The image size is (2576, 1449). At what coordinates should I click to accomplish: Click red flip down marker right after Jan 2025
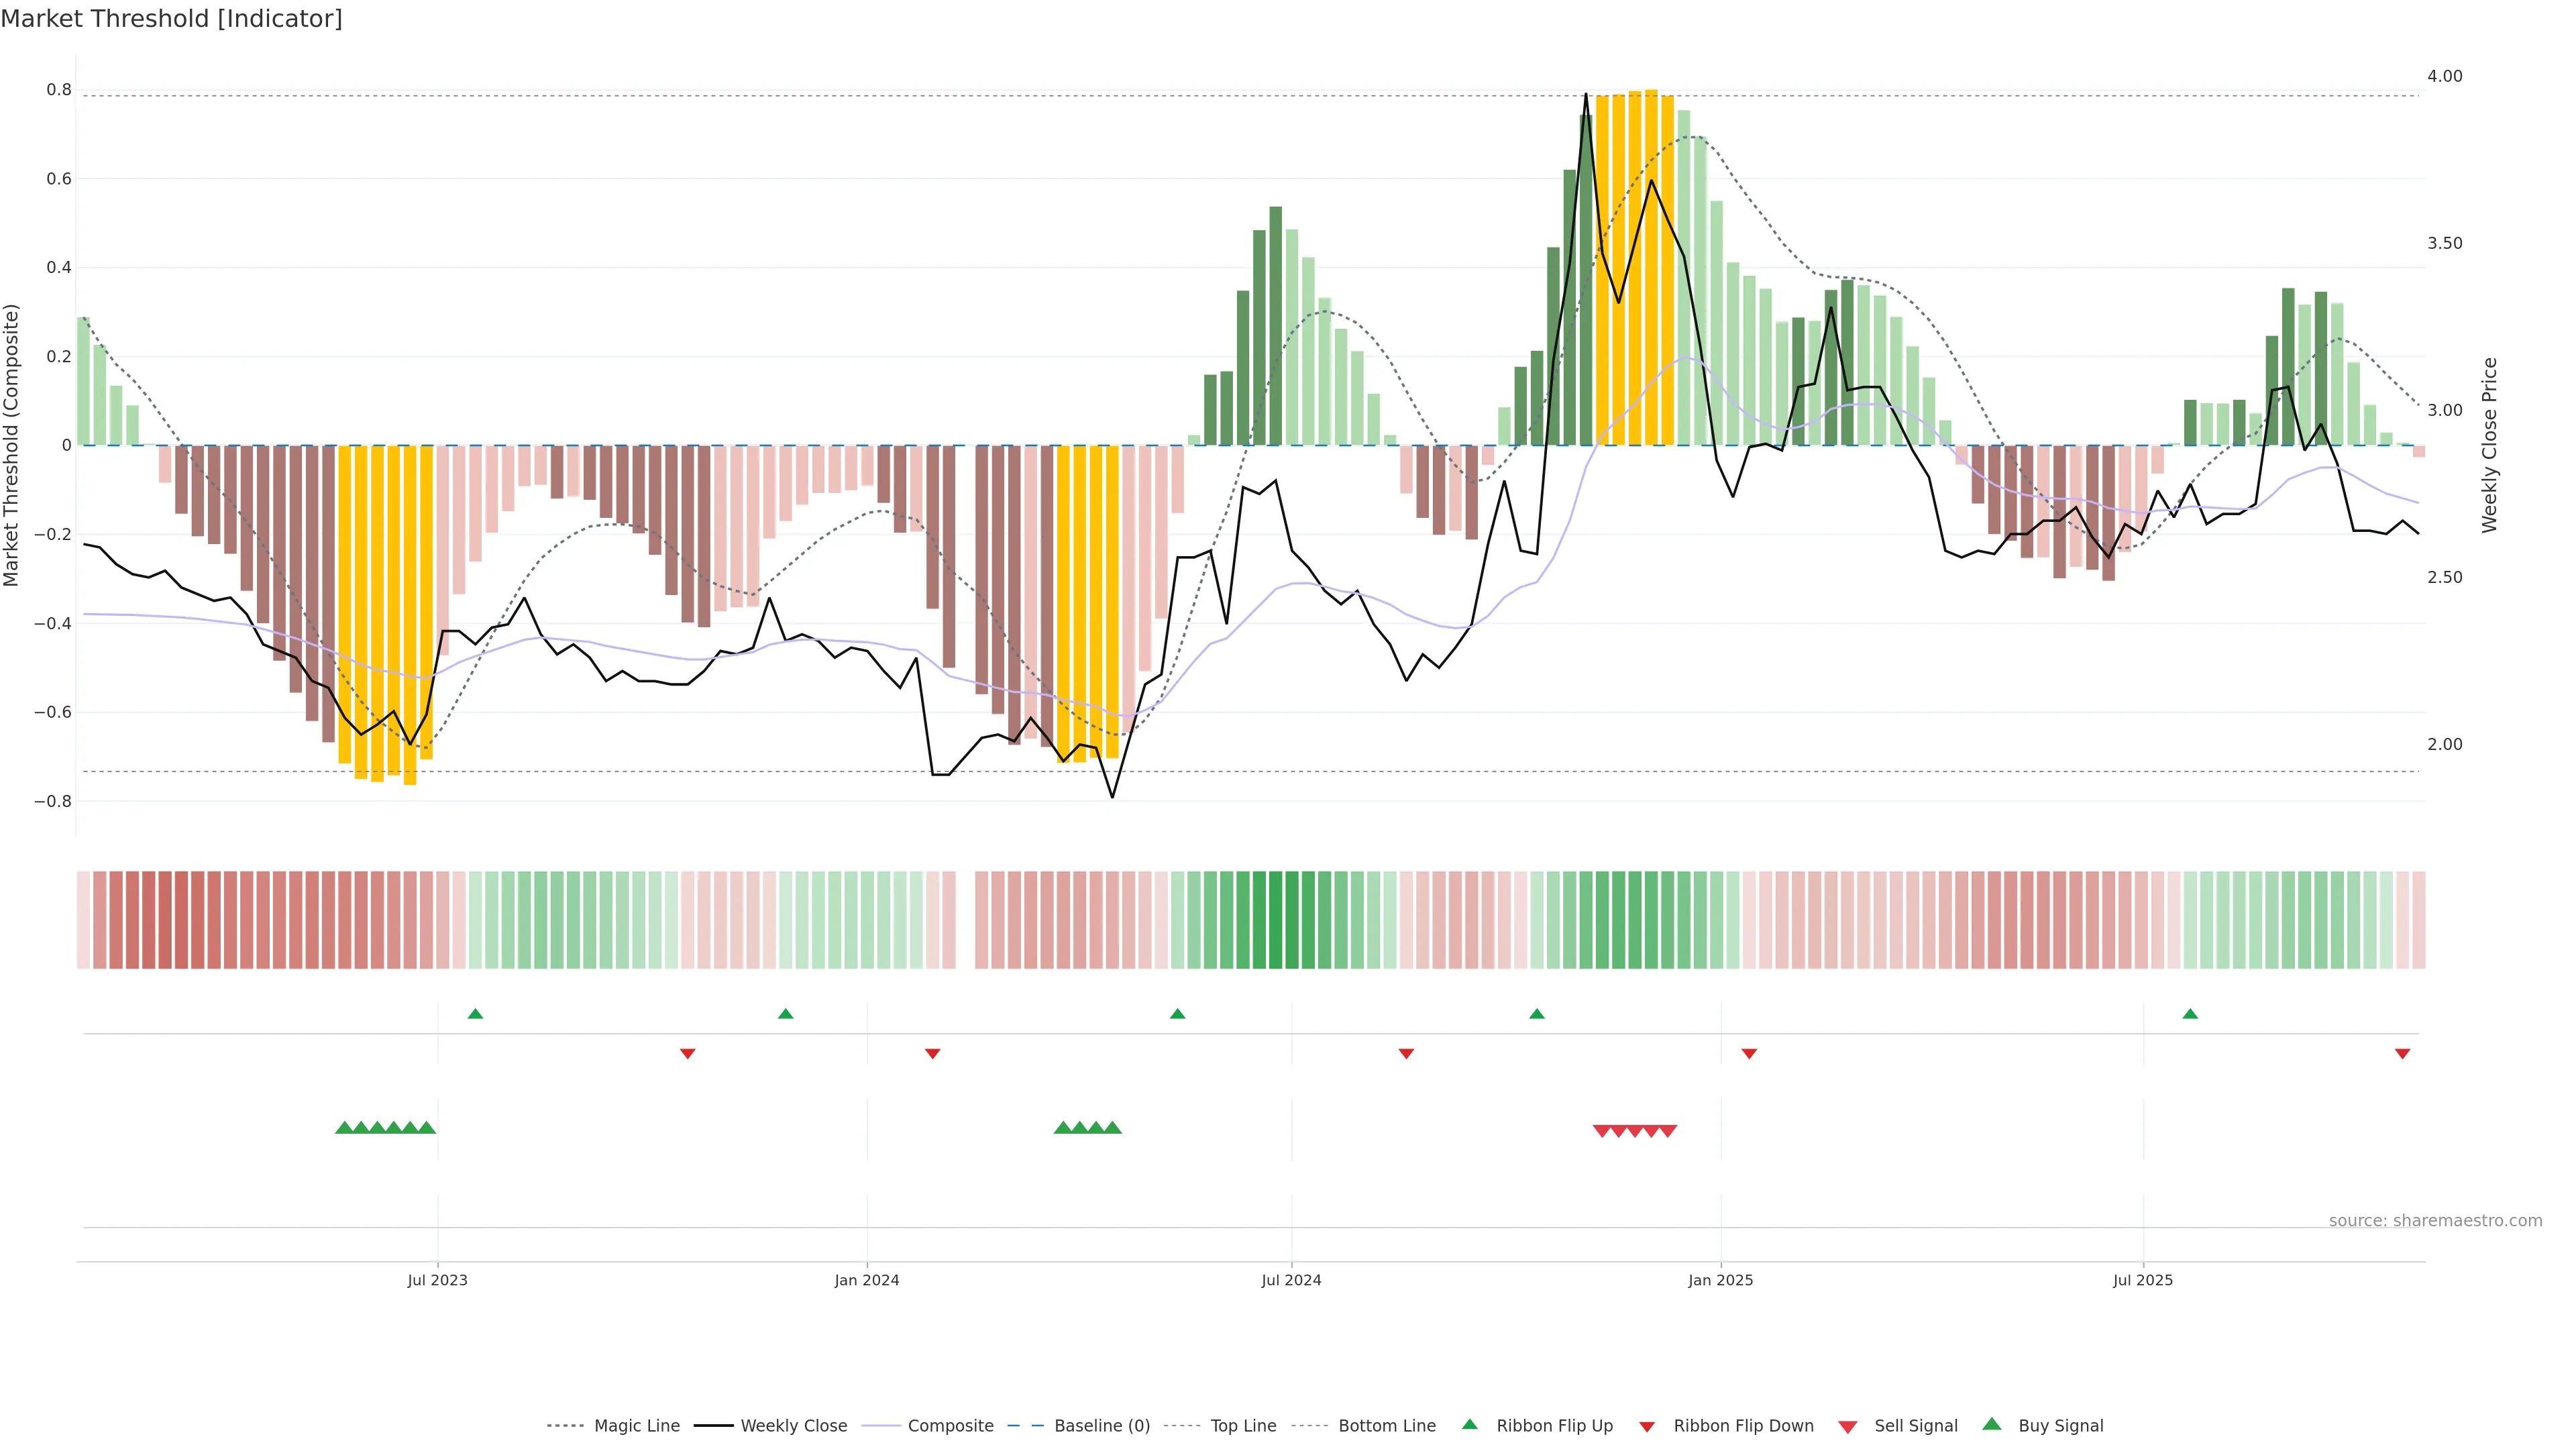click(x=1749, y=1054)
